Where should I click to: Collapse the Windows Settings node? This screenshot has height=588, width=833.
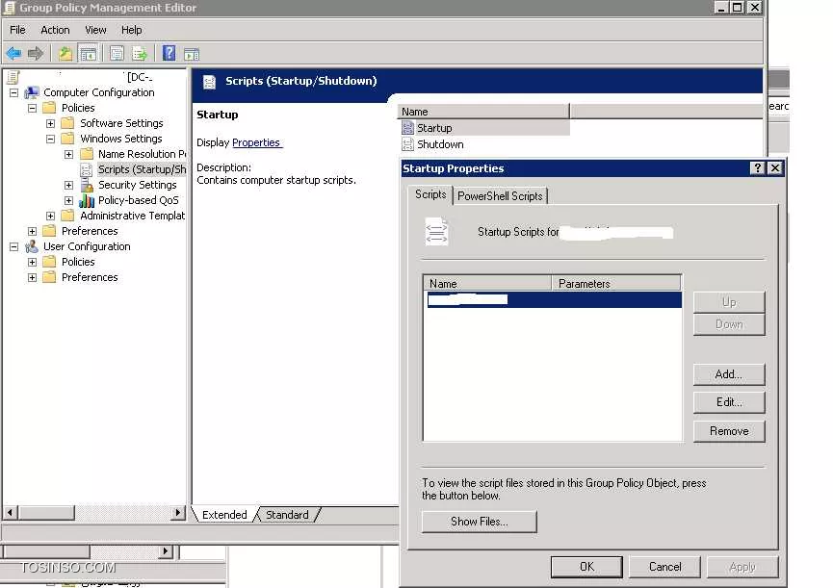50,139
